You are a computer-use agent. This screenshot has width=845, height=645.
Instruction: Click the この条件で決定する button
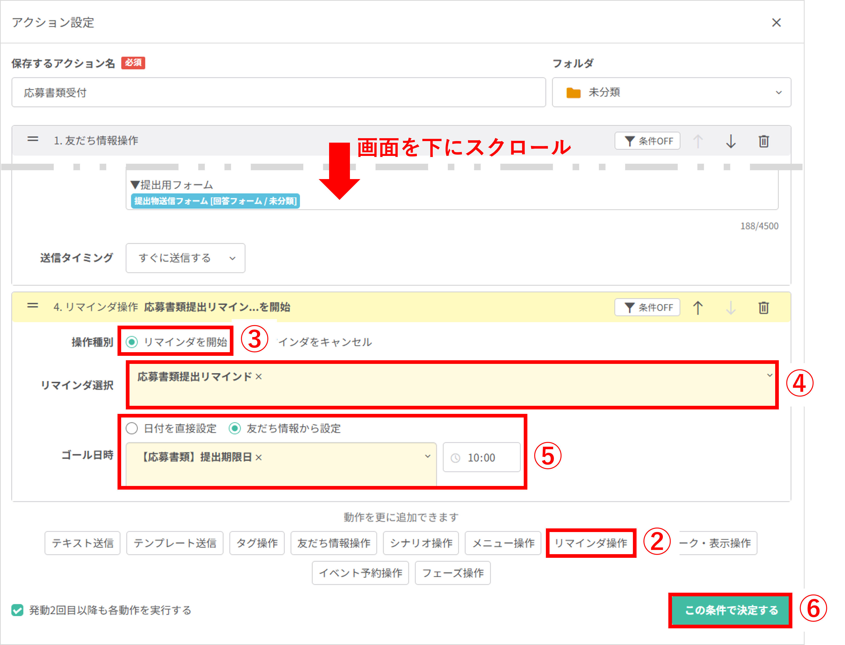point(731,610)
